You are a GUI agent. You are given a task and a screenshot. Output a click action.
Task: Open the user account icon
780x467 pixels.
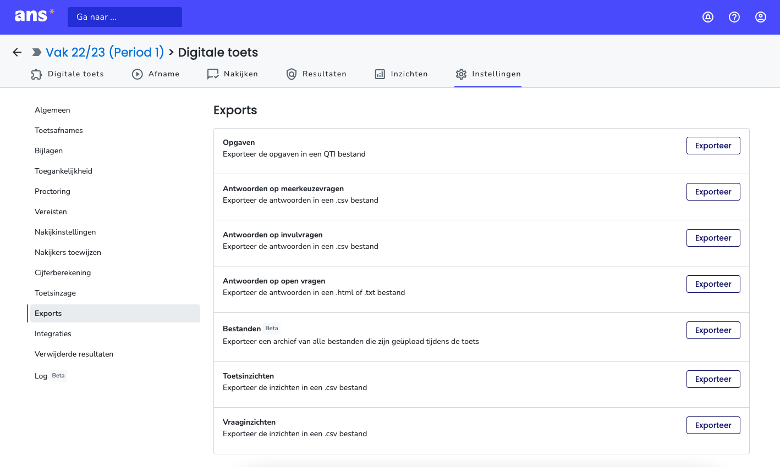tap(761, 17)
